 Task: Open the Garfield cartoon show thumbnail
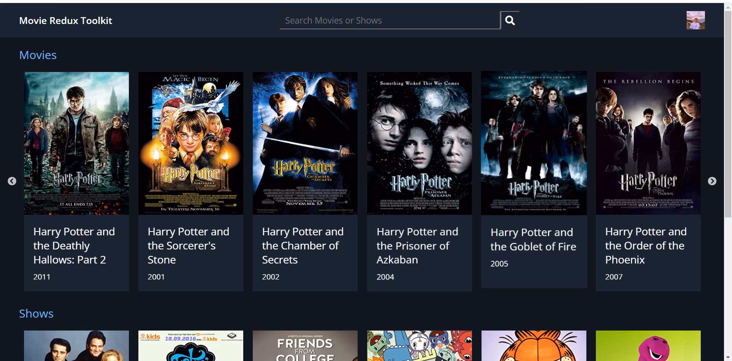pos(534,346)
